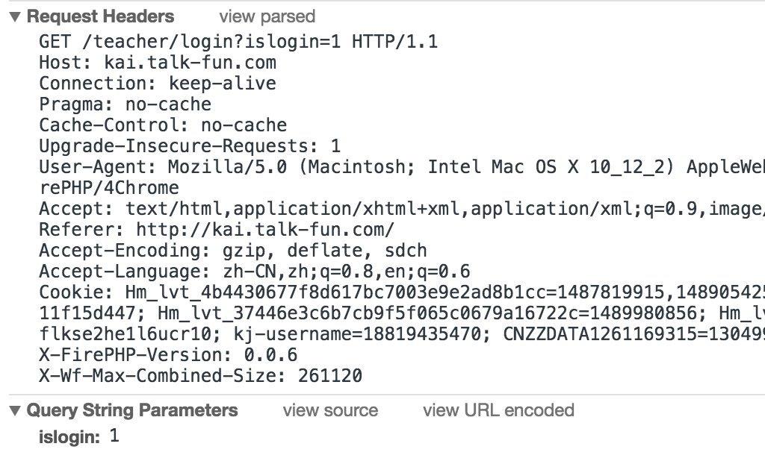Click the Request Headers section title
This screenshot has height=467, width=765.
(100, 16)
